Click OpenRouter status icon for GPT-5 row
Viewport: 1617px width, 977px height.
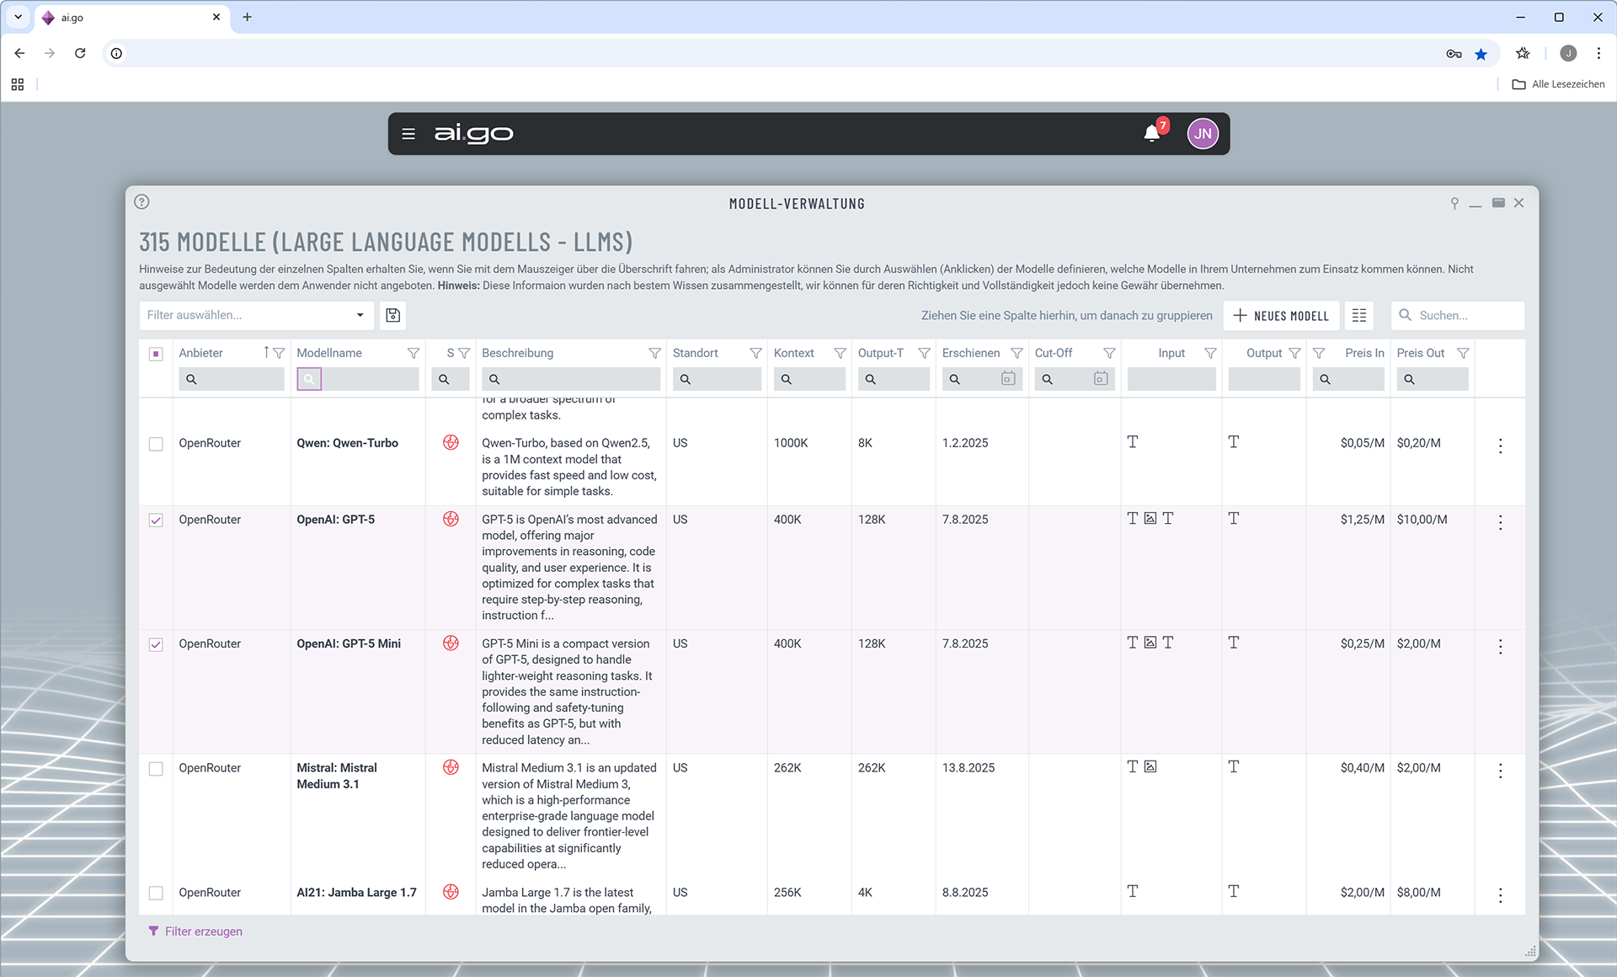(451, 519)
